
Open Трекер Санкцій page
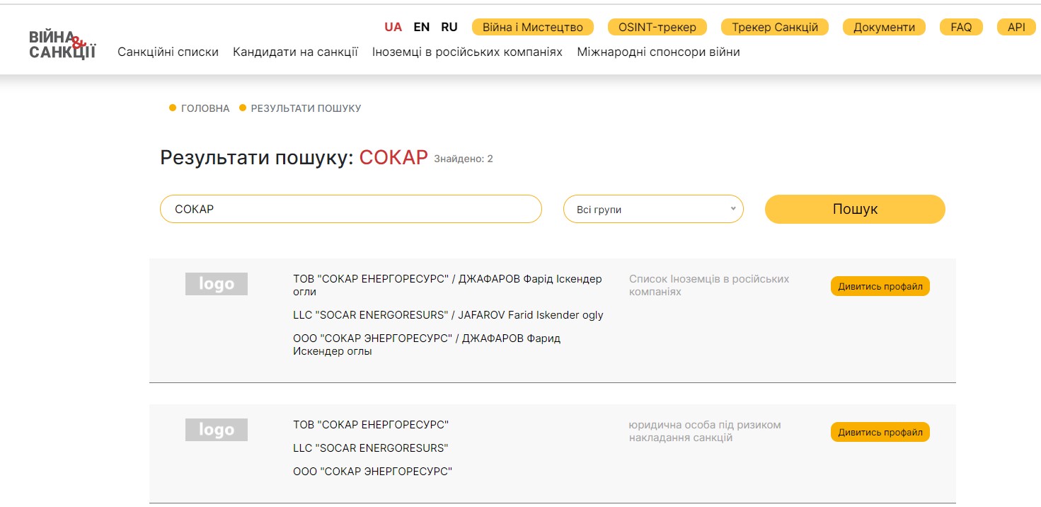tap(774, 27)
